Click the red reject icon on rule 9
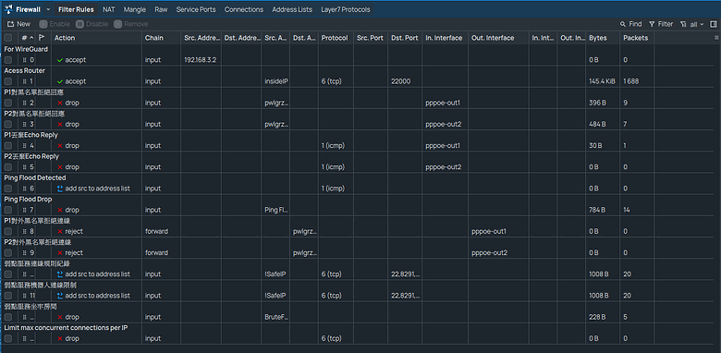 point(60,253)
